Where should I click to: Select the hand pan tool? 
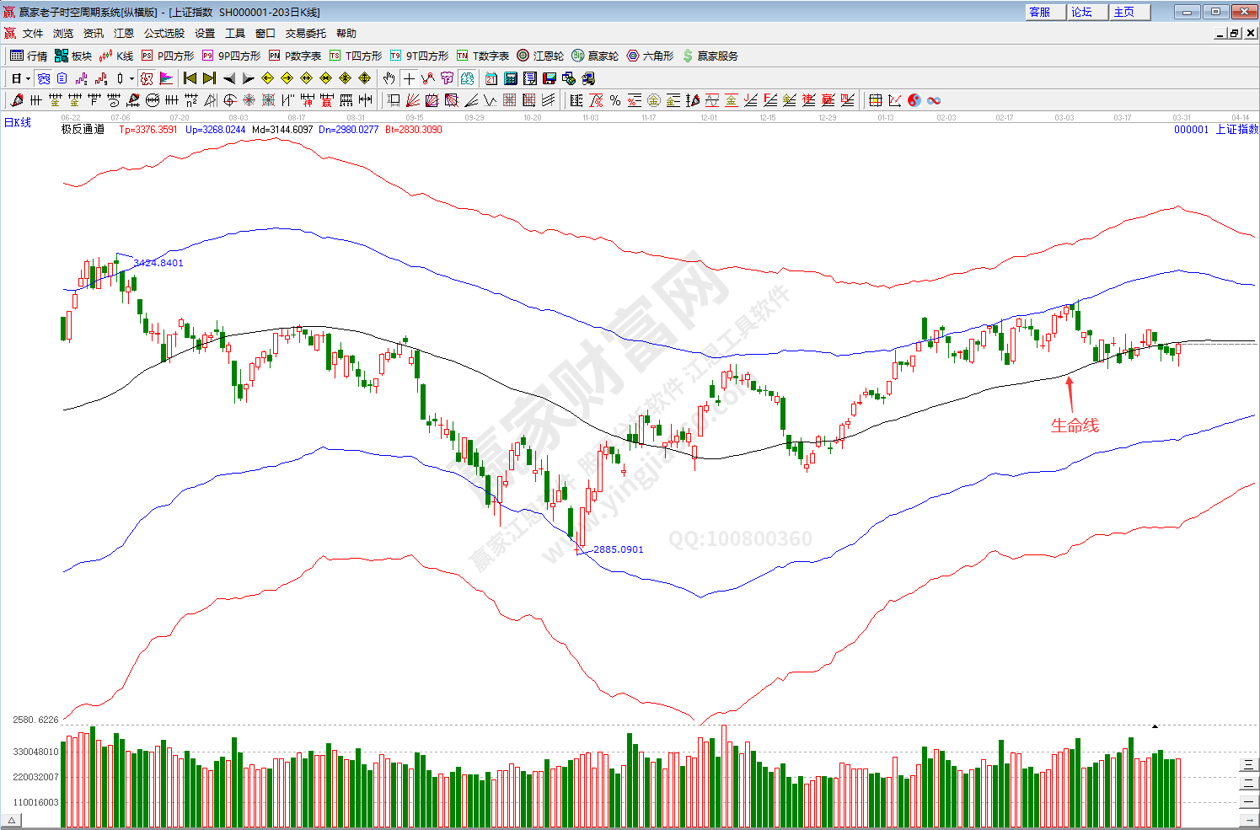tap(389, 78)
